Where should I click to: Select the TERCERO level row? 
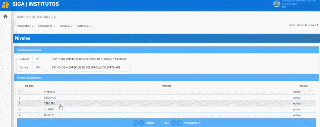[49, 104]
